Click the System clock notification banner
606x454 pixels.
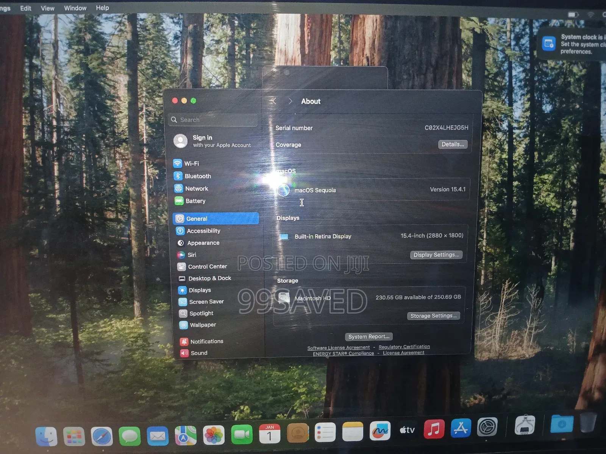[572, 44]
